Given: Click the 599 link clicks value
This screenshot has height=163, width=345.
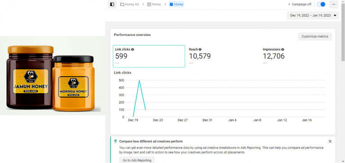Looking at the screenshot, I should 121,56.
